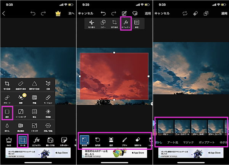The image size is (229, 165).
Task: Click the right handle of the red selection
Action: click(148, 76)
